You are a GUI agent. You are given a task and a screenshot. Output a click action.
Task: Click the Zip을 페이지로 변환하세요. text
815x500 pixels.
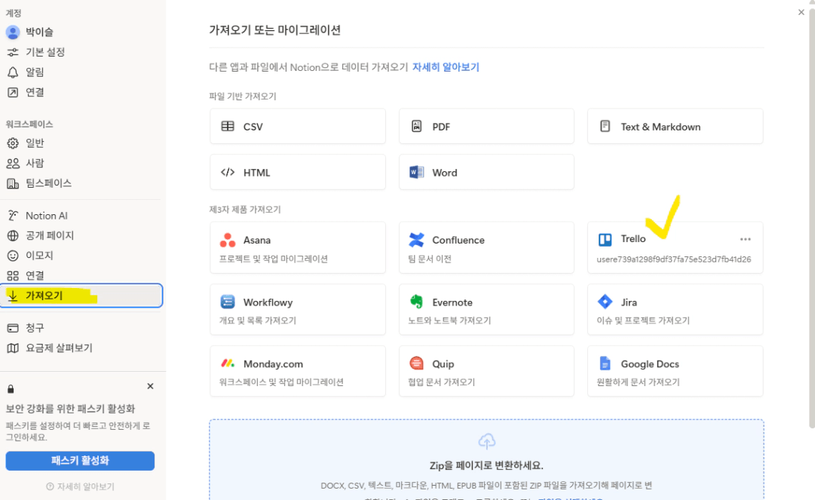[486, 465]
